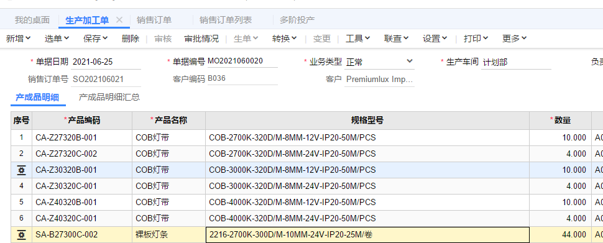Select cell CA-Z40320B-001
The image size is (603, 243).
point(82,202)
